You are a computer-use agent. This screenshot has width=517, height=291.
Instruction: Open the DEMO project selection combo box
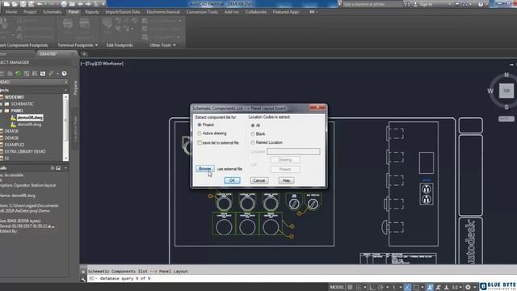(x=34, y=82)
